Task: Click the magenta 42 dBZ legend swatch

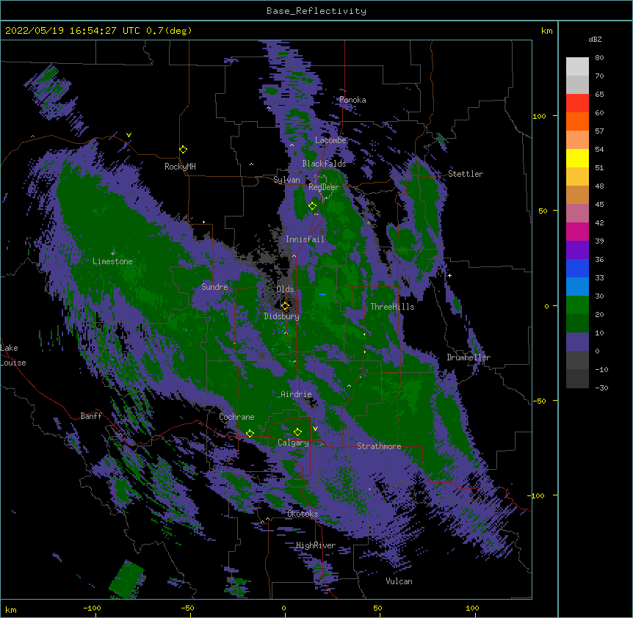Action: pos(577,231)
